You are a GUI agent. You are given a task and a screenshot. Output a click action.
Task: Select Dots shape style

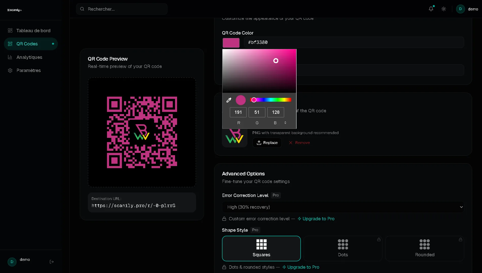[343, 248]
